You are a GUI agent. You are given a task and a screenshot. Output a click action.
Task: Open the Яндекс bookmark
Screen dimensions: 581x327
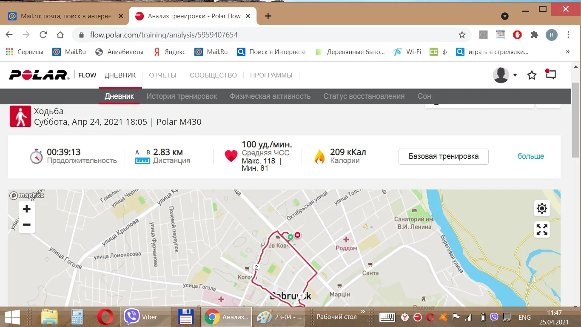tap(169, 52)
